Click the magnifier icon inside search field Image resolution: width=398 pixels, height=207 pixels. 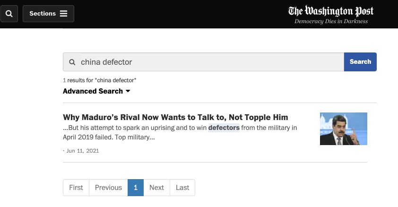click(72, 62)
